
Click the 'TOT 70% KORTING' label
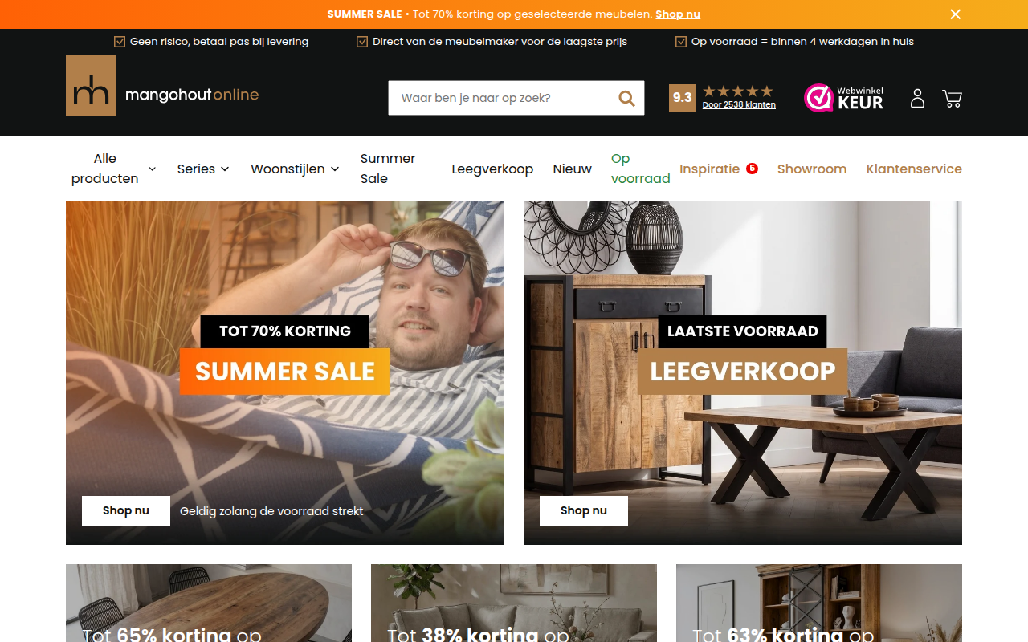pos(285,331)
